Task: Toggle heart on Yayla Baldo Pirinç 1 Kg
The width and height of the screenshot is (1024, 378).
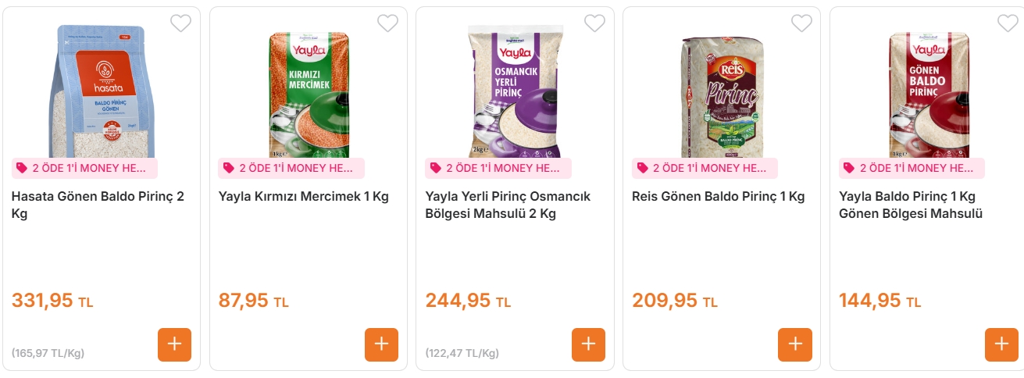Action: [1008, 23]
